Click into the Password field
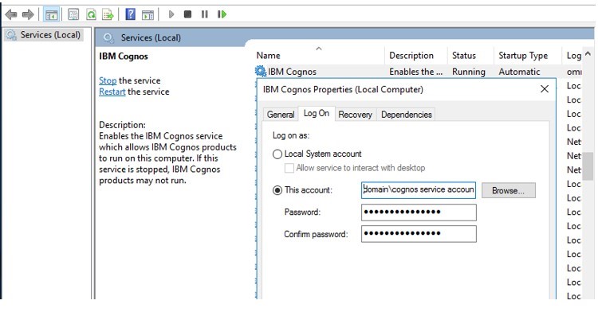 [x=419, y=213]
